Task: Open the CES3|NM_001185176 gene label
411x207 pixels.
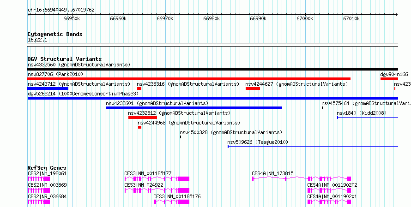Action: point(177,196)
